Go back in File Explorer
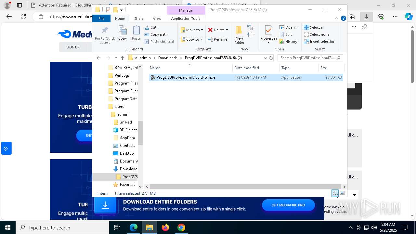 (x=98, y=58)
